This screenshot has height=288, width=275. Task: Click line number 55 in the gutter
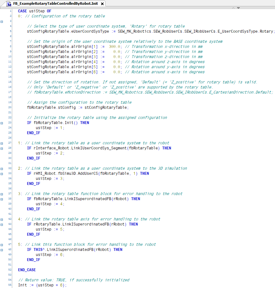point(10,285)
